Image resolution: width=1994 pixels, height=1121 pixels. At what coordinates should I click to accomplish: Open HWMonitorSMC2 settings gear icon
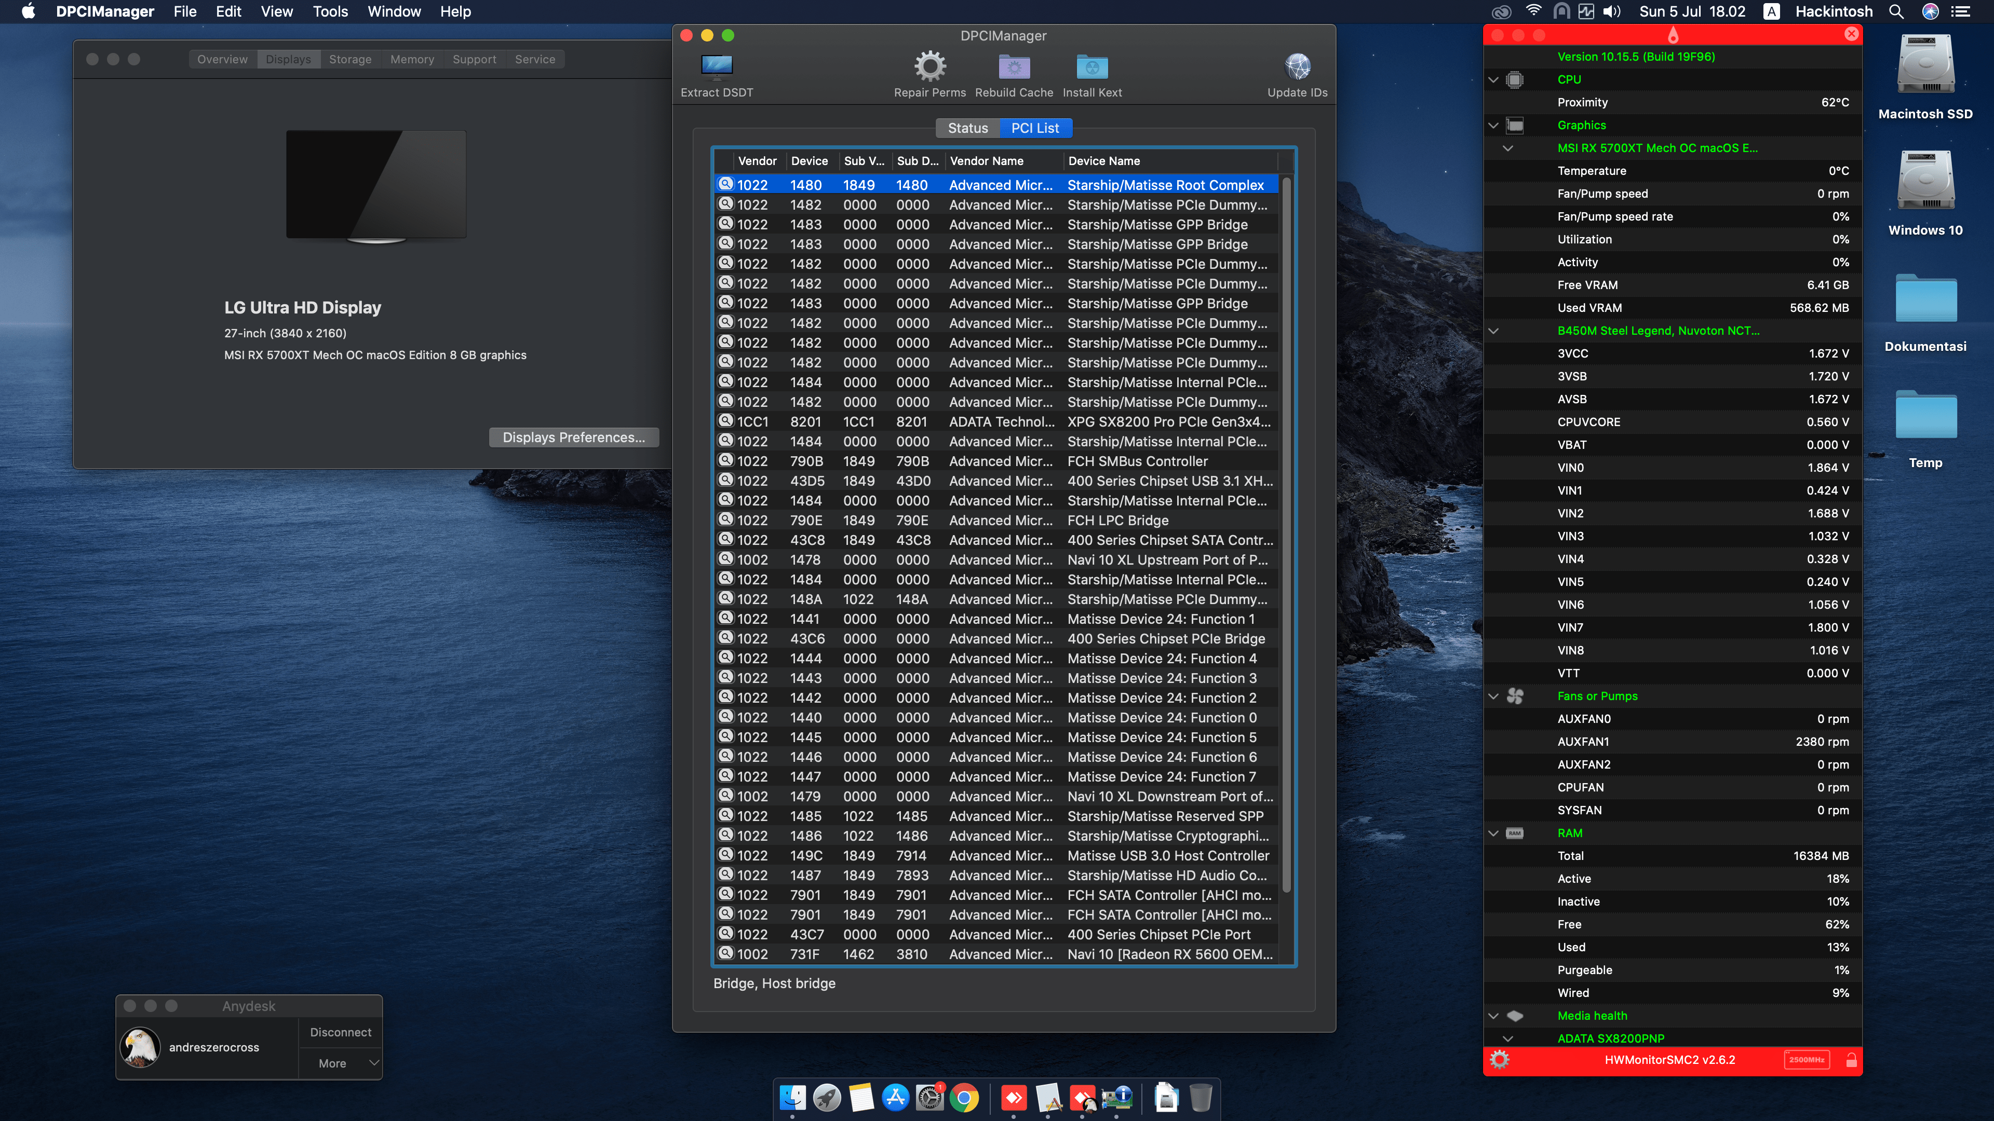click(x=1499, y=1060)
